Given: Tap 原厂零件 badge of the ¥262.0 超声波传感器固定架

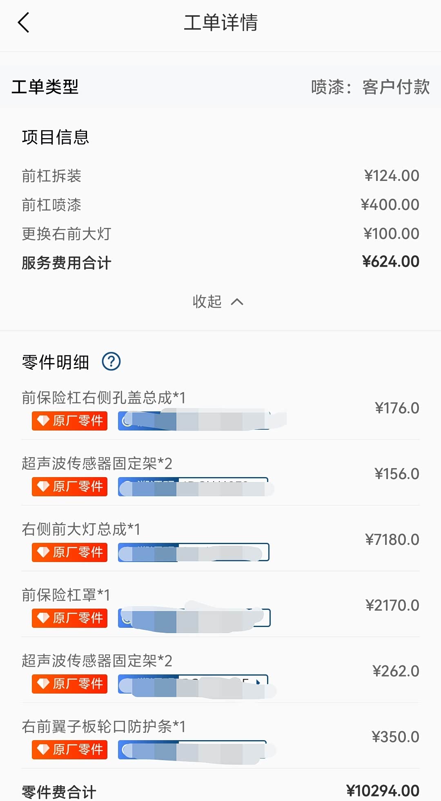Looking at the screenshot, I should point(69,684).
